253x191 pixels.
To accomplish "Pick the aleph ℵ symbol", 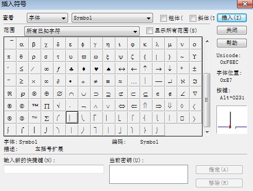I will click(x=183, y=80).
